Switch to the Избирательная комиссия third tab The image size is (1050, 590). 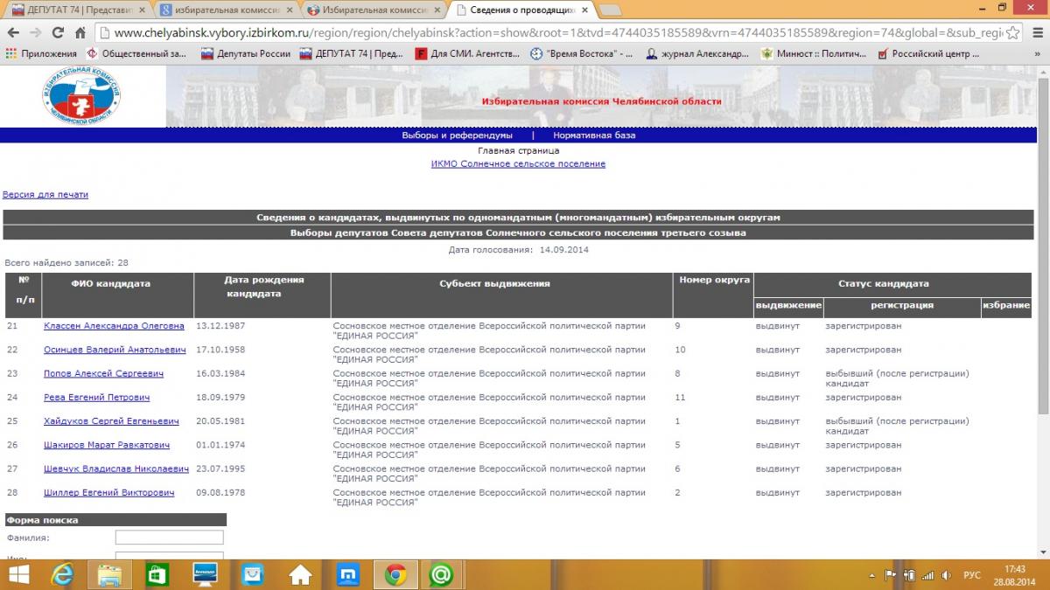pos(374,10)
